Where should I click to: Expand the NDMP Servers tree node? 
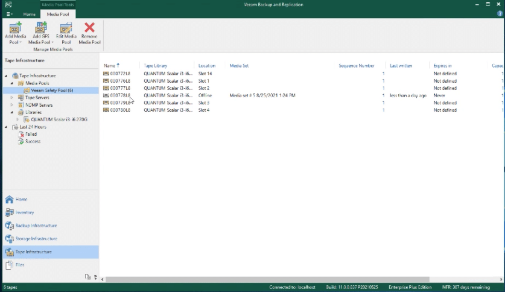point(12,105)
